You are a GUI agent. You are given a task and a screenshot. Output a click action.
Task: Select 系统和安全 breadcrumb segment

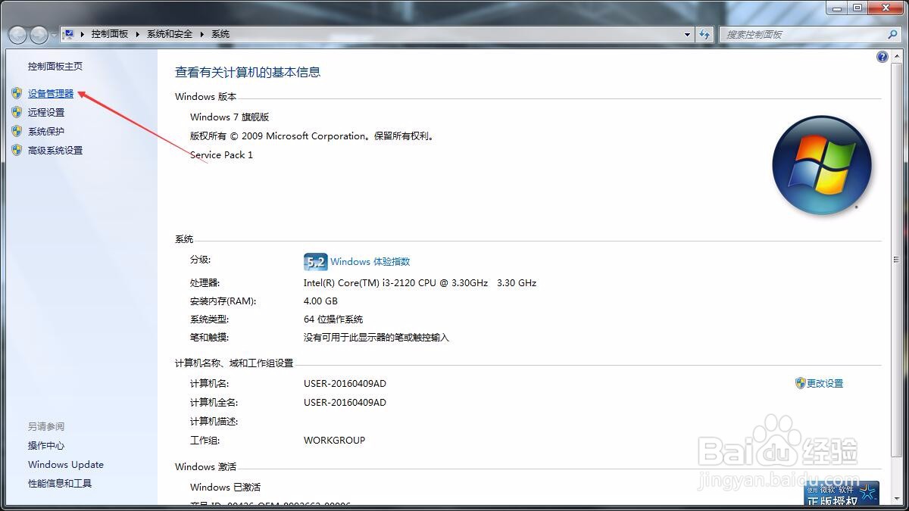(170, 34)
